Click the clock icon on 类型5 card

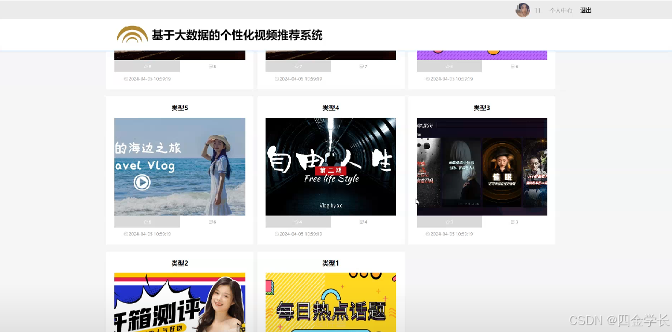(x=126, y=234)
